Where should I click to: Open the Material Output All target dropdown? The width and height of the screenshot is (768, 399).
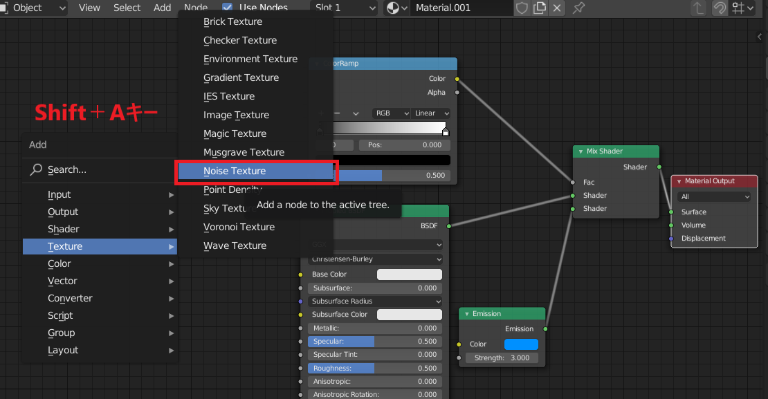(x=715, y=197)
